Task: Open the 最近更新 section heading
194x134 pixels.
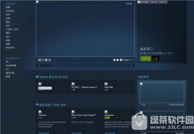Action: (x=45, y=105)
